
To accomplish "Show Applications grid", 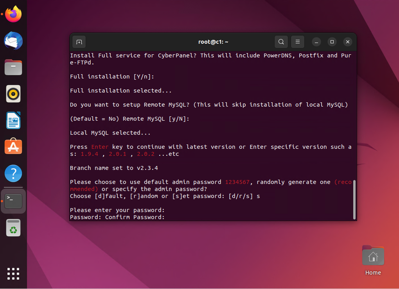I will click(x=13, y=274).
